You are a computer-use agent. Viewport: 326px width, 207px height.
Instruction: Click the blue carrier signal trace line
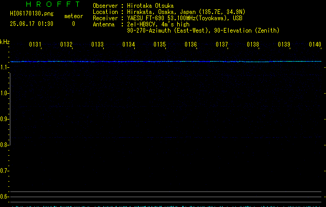point(166,62)
